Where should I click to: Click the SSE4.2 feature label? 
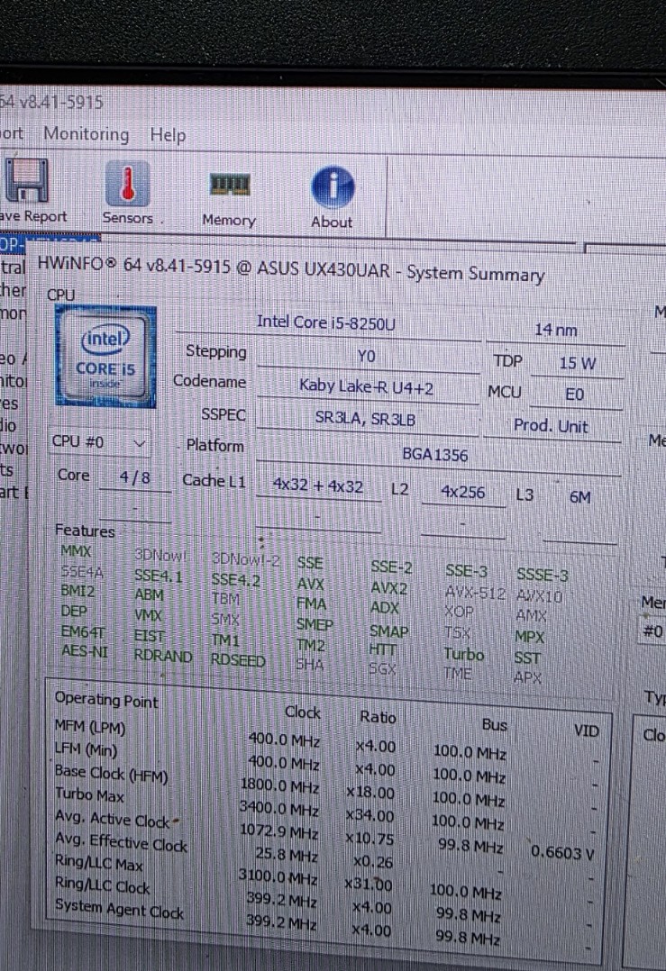(235, 580)
